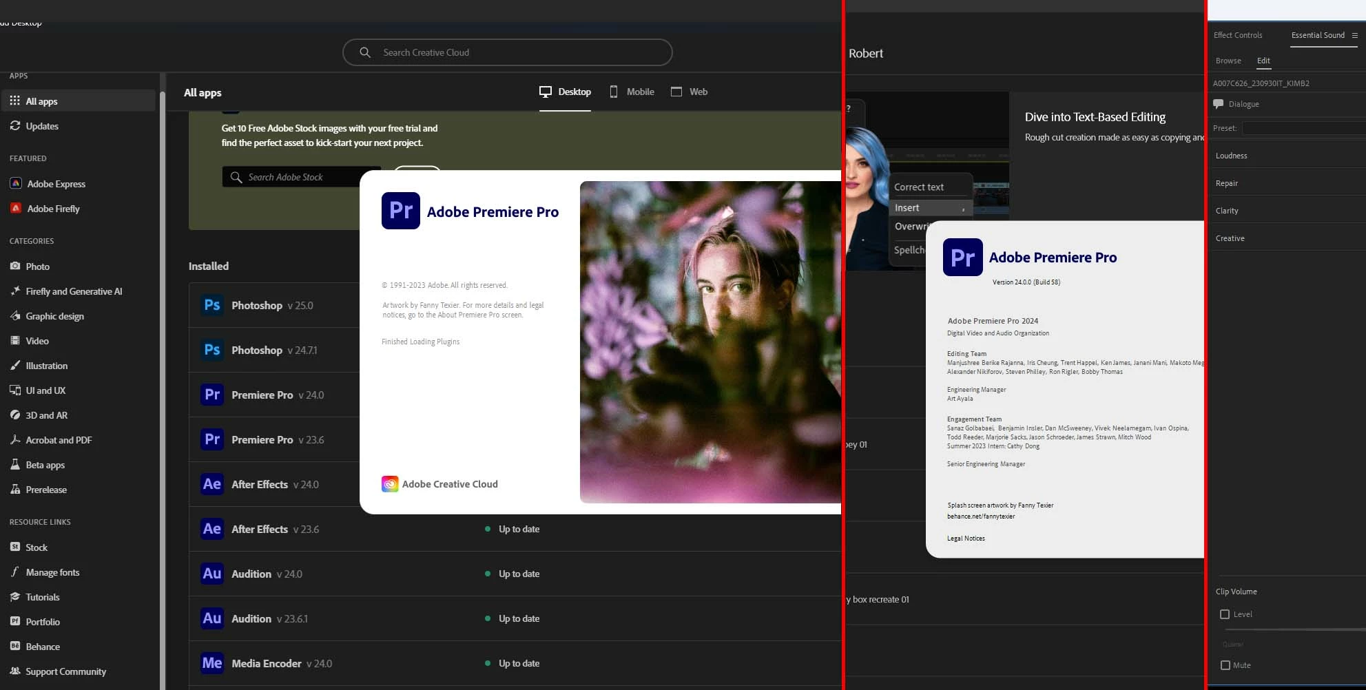Image resolution: width=1366 pixels, height=690 pixels.
Task: Select the 3D and AR category icon
Action: click(15, 415)
